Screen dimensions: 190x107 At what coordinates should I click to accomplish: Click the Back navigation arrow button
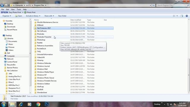(x=2, y=5)
